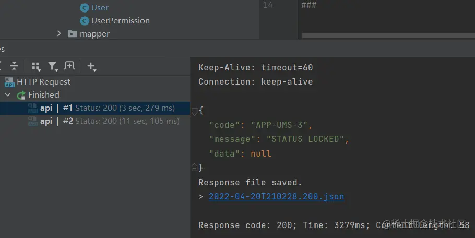Click the "Keep-Alive: timeout=60" header line
475x238 pixels.
[x=256, y=67]
